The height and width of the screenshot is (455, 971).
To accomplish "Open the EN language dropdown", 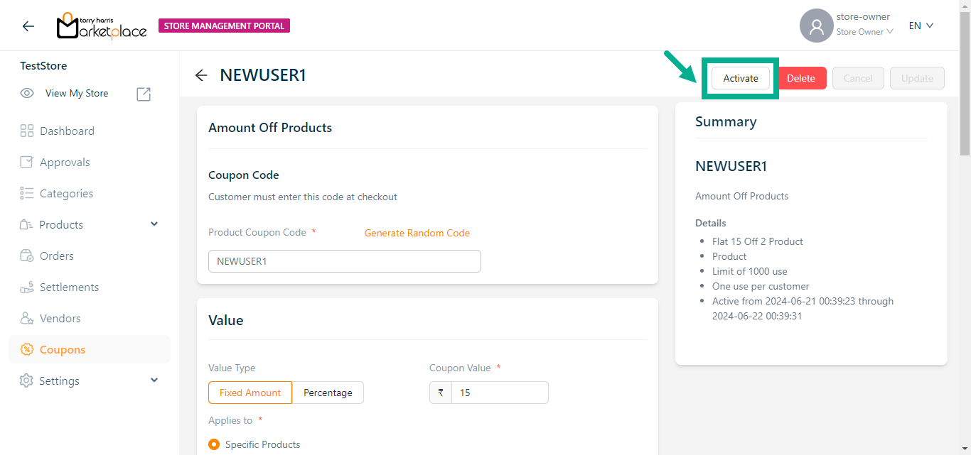I will (921, 26).
